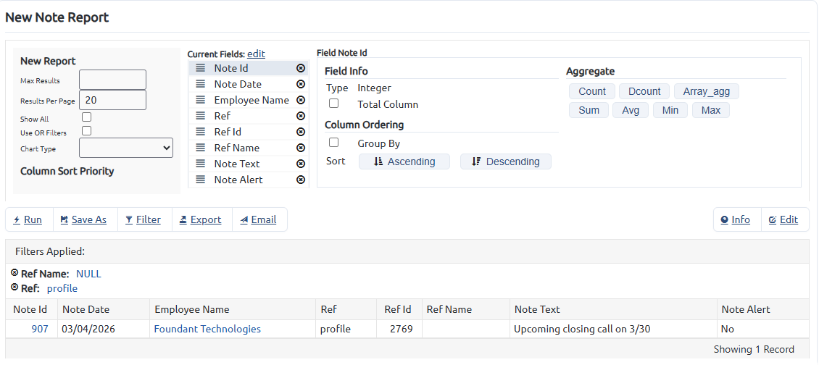Screen dimensions: 819x365
Task: Apply the Array_agg aggregate
Action: point(707,91)
